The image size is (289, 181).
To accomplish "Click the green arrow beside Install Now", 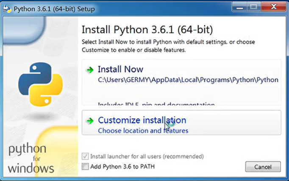I will click(x=90, y=70).
